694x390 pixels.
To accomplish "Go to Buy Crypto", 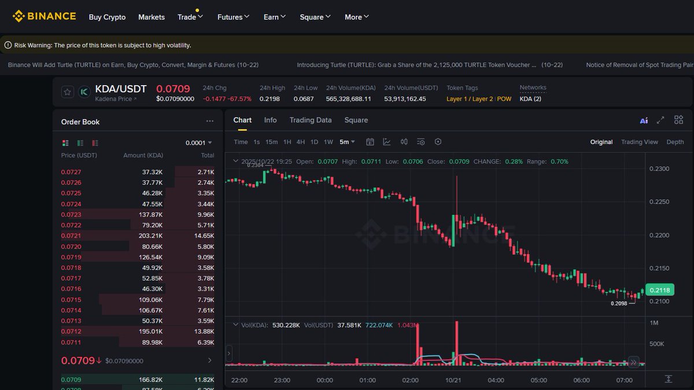I will tap(107, 17).
